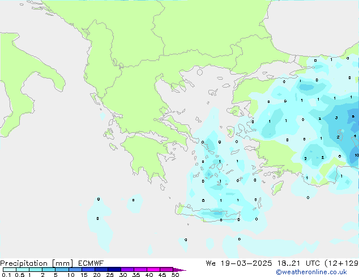Viewport: 359px width, 277px height.
Task: Pick the 40–45 mm magenta legend swatch
Action: click(153, 270)
